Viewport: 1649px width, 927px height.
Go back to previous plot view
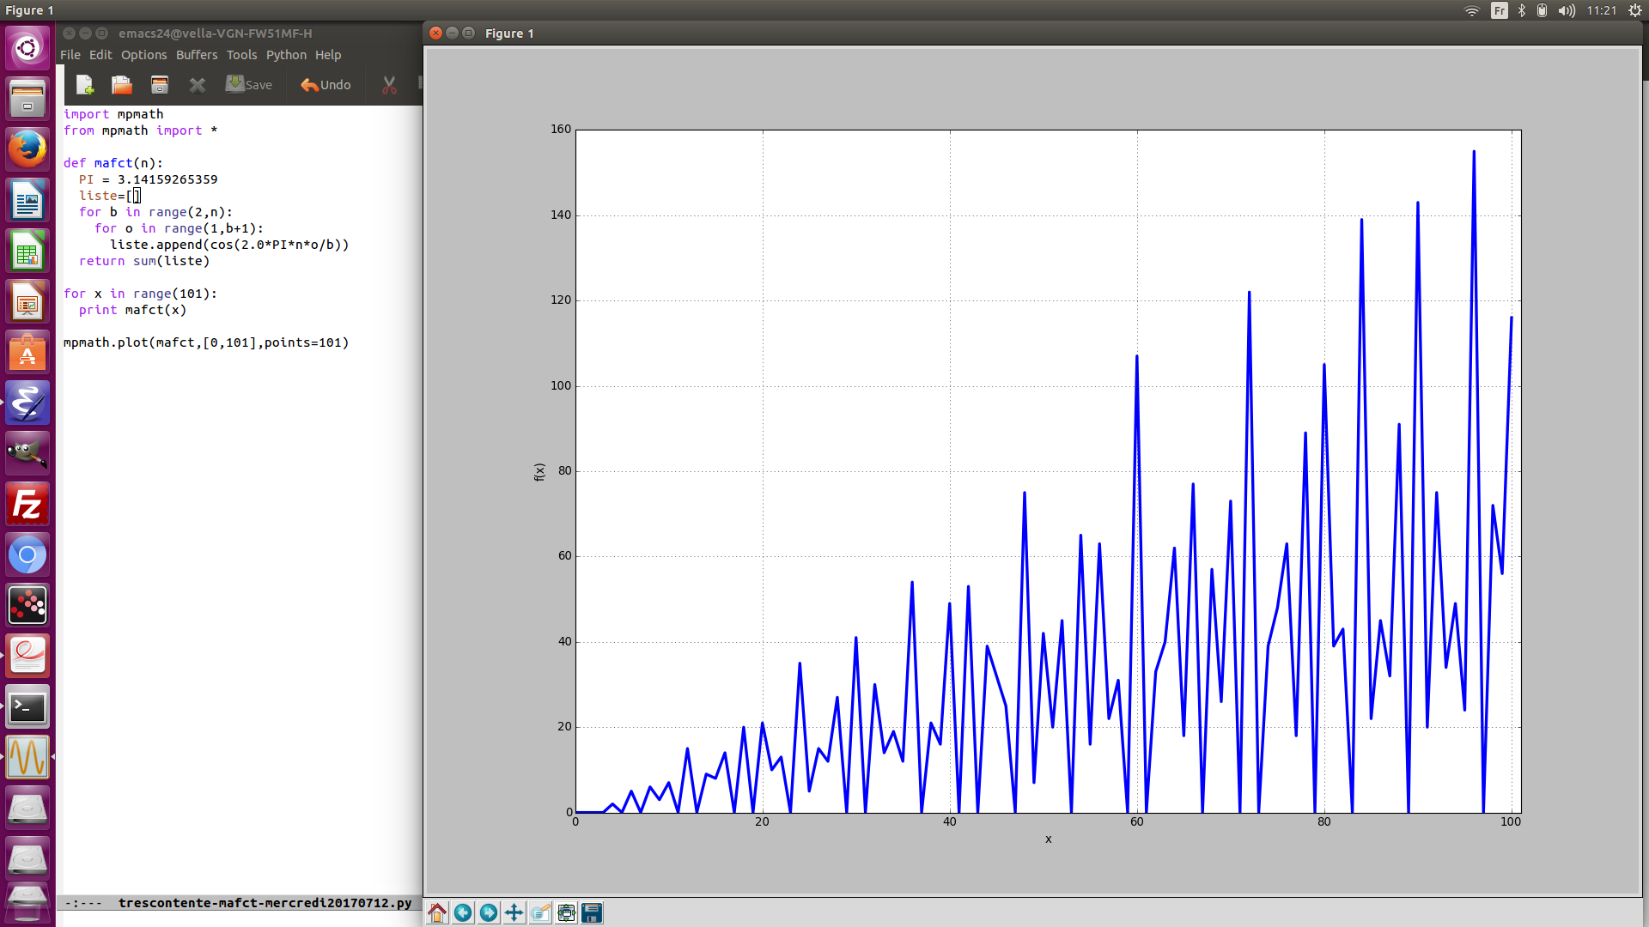[x=463, y=912]
